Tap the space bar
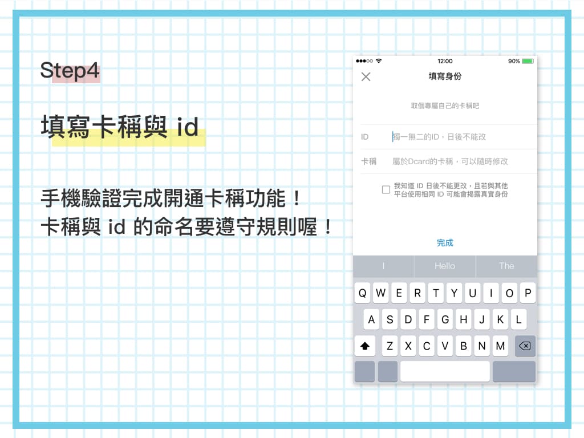 click(445, 371)
